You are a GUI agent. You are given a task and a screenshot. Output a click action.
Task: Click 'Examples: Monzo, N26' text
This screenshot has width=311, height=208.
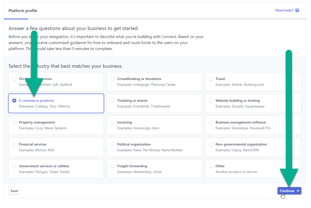coord(37,150)
